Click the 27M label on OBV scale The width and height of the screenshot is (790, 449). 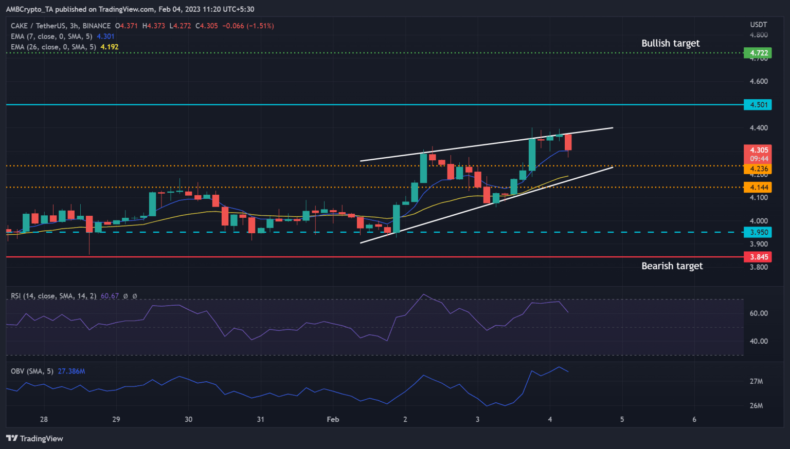[756, 381]
